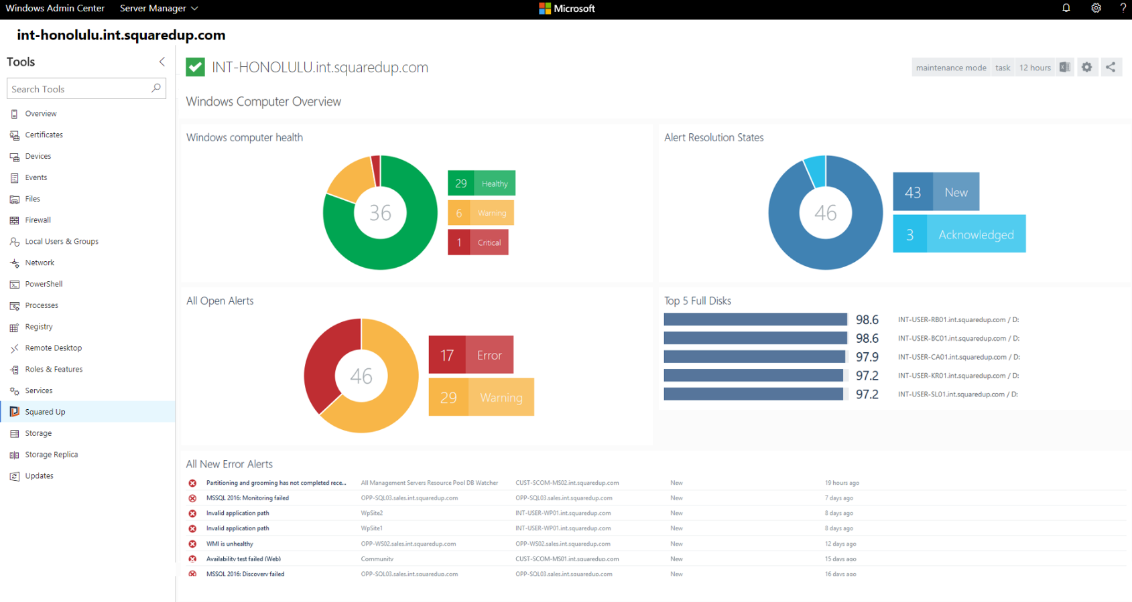Screen dimensions: 1132x602
Task: Collapse the Tools panel with the chevron
Action: coord(162,62)
